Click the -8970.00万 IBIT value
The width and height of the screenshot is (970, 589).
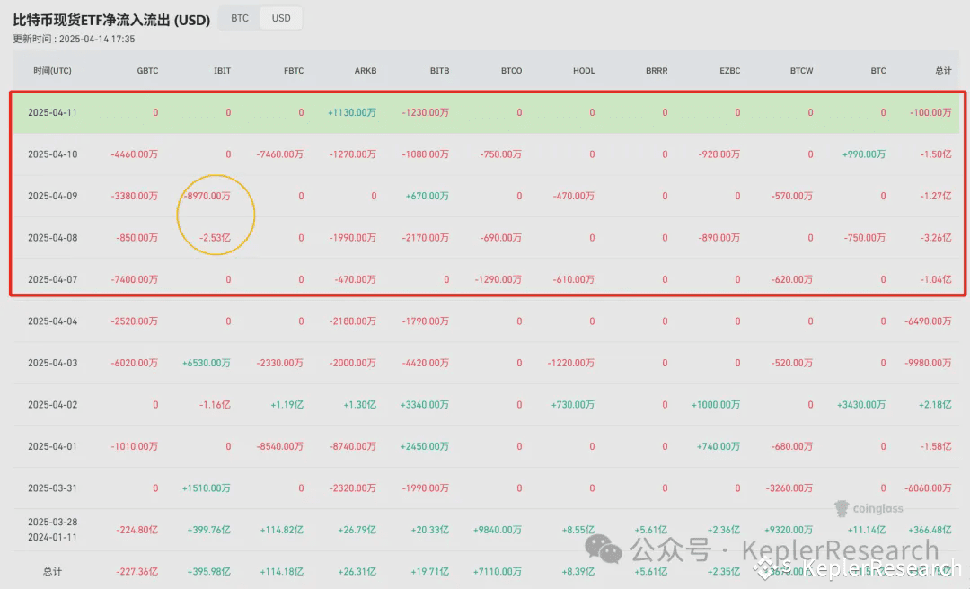pyautogui.click(x=207, y=196)
